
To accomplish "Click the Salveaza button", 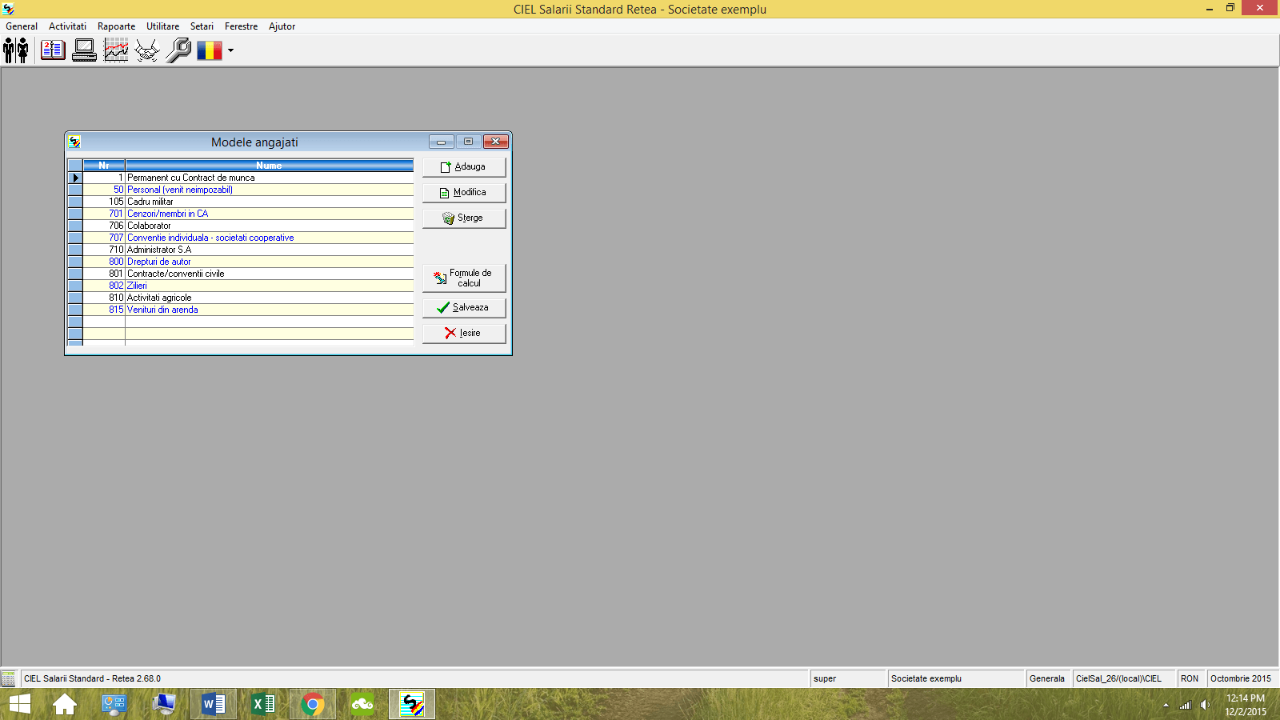I will point(464,307).
